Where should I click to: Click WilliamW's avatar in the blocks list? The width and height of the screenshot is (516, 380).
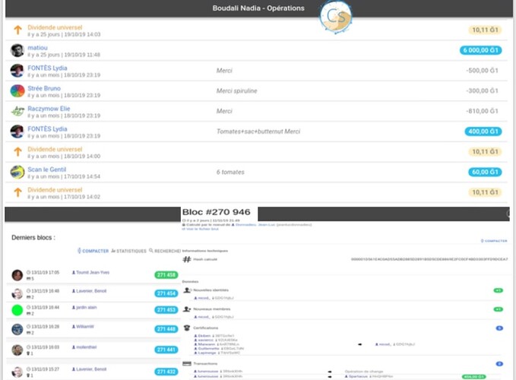(x=17, y=329)
